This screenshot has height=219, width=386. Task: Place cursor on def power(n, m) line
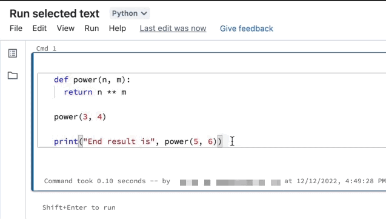tap(92, 80)
